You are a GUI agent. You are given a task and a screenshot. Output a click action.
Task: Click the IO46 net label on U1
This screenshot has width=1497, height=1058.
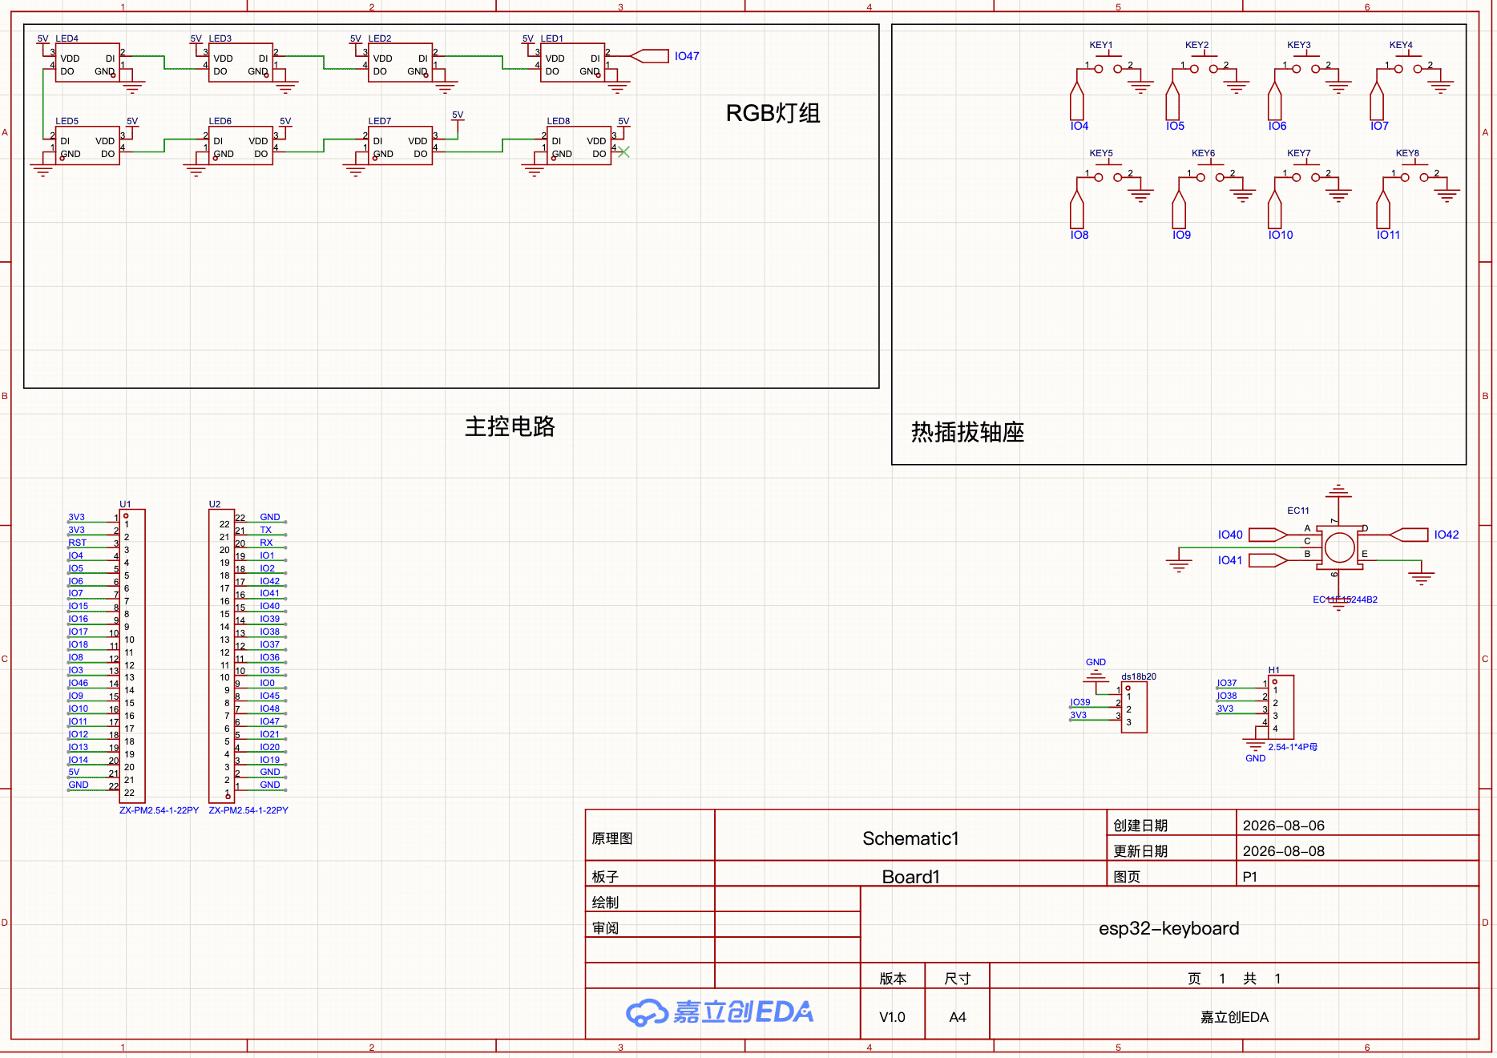[79, 683]
